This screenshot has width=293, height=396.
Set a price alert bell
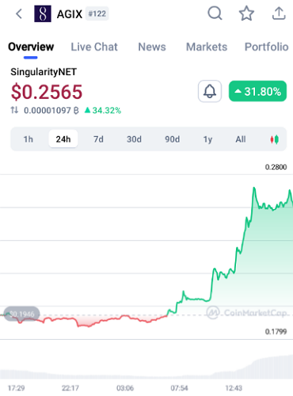point(210,91)
